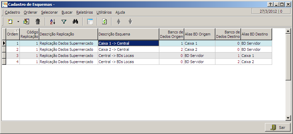Select 'Central -> BDs Locais' in row 3
The width and height of the screenshot is (293, 134).
(x=129, y=56)
